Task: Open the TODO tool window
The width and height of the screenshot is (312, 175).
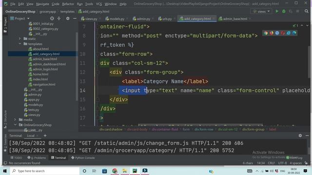Action: click(x=16, y=157)
